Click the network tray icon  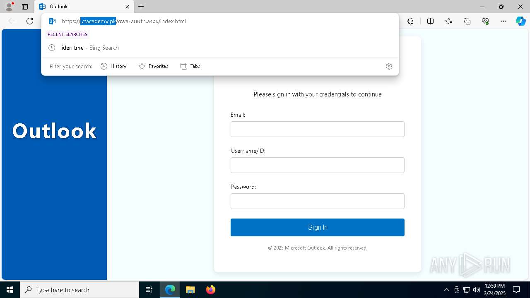[467, 290]
